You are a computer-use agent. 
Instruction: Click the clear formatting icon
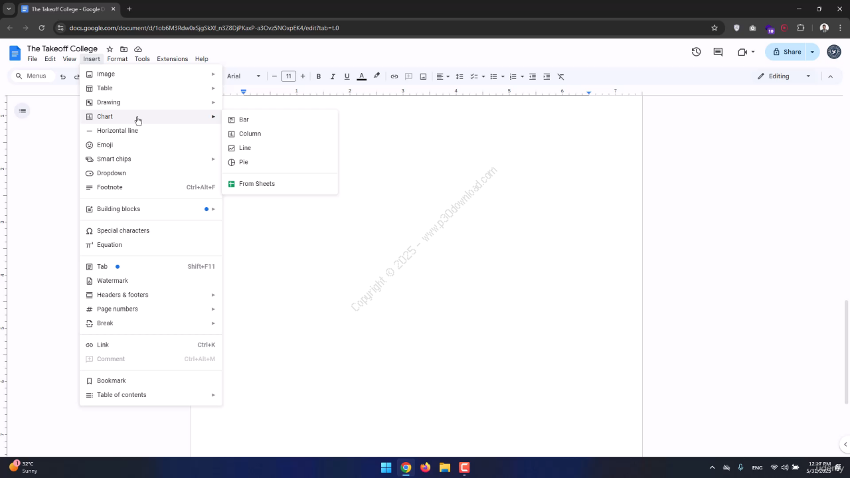click(560, 76)
